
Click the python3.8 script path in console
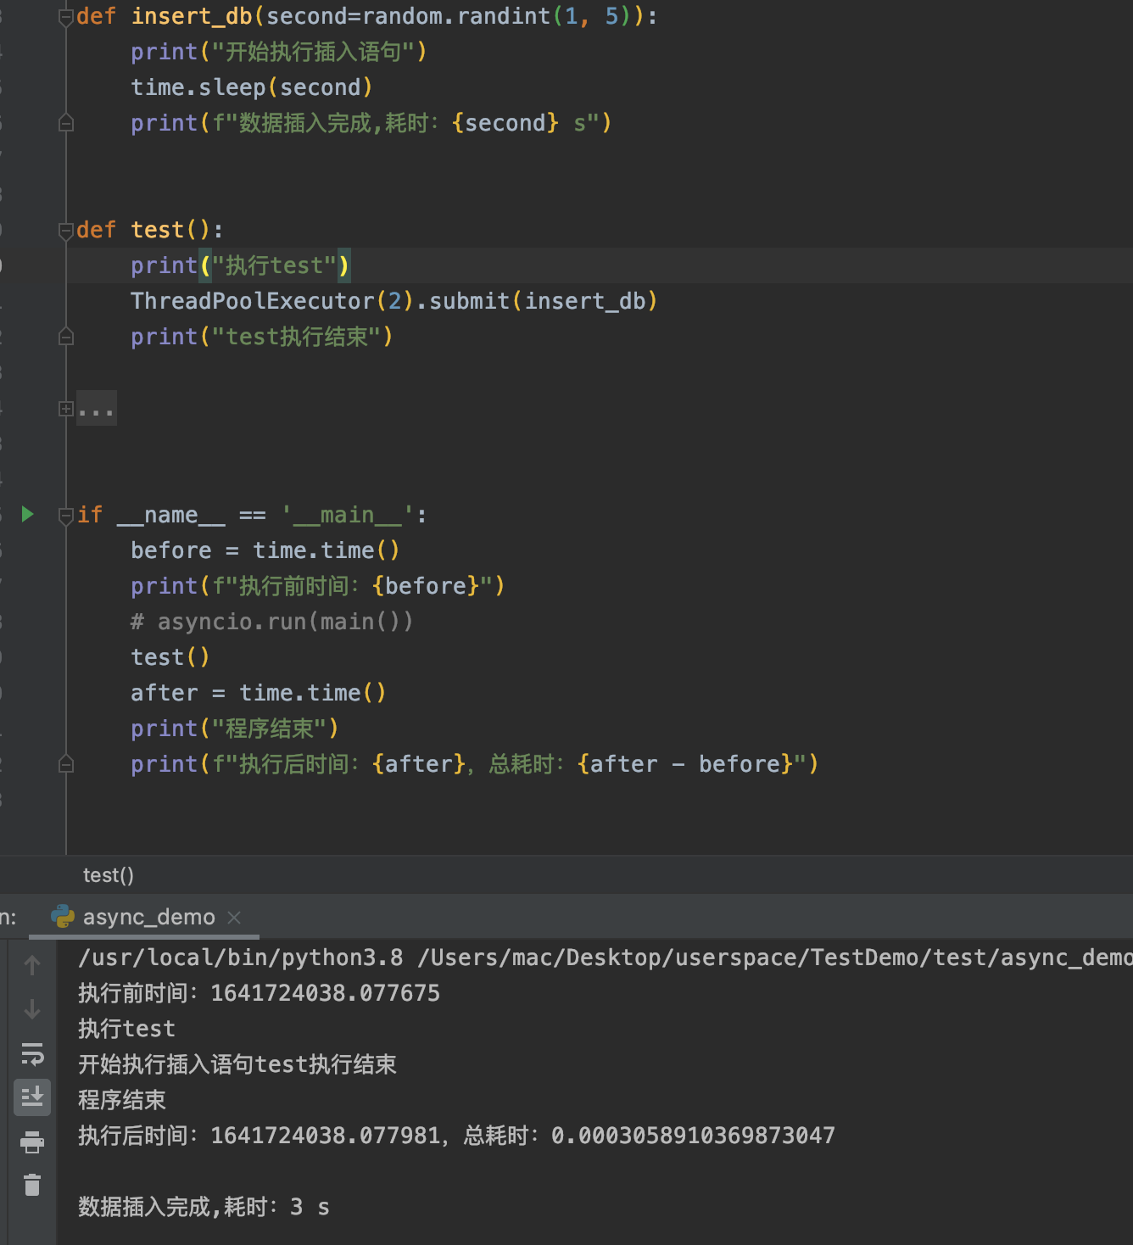pyautogui.click(x=606, y=957)
